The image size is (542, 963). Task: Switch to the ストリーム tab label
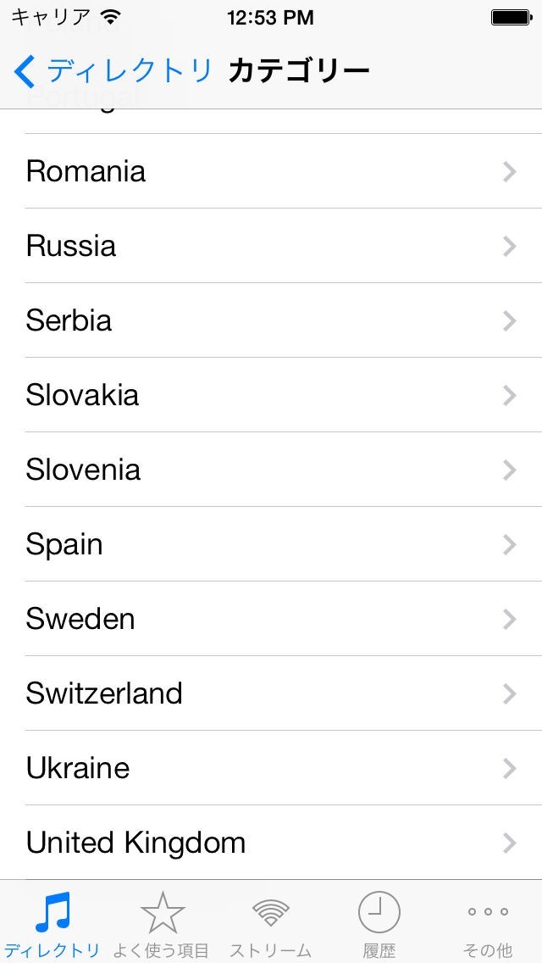270,950
